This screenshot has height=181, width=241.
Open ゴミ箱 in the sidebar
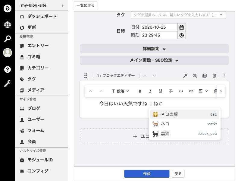42,57
